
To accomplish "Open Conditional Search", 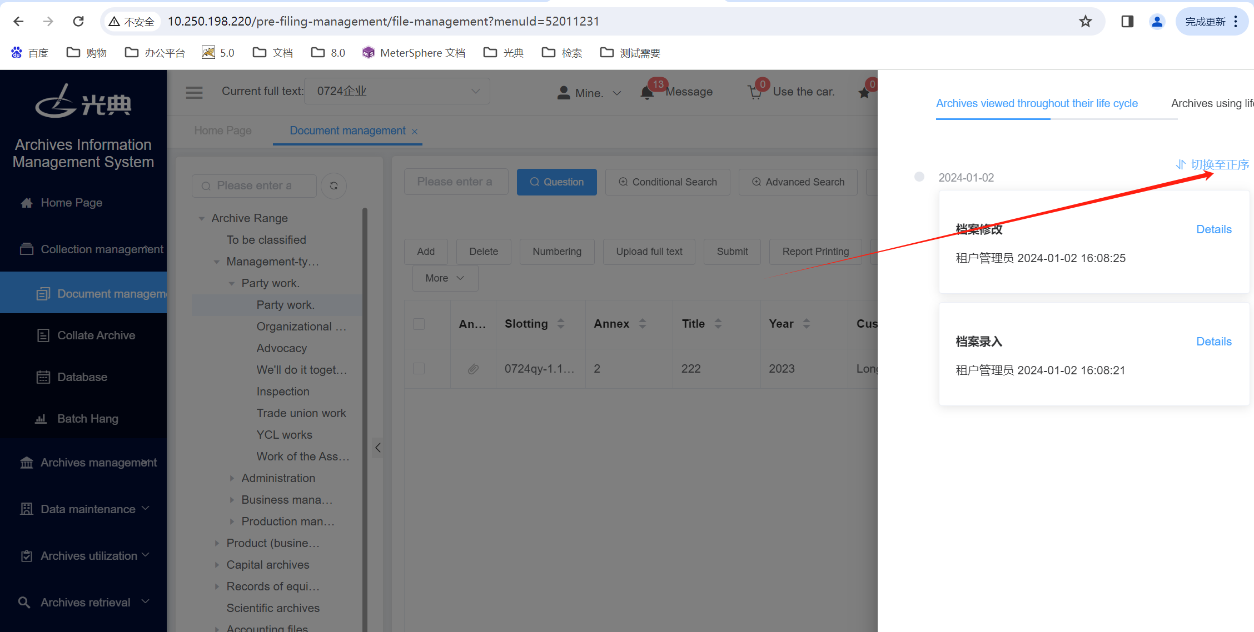I will click(x=668, y=182).
